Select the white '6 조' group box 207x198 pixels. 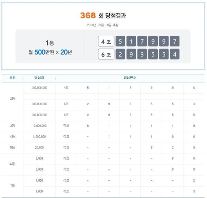click(x=106, y=54)
